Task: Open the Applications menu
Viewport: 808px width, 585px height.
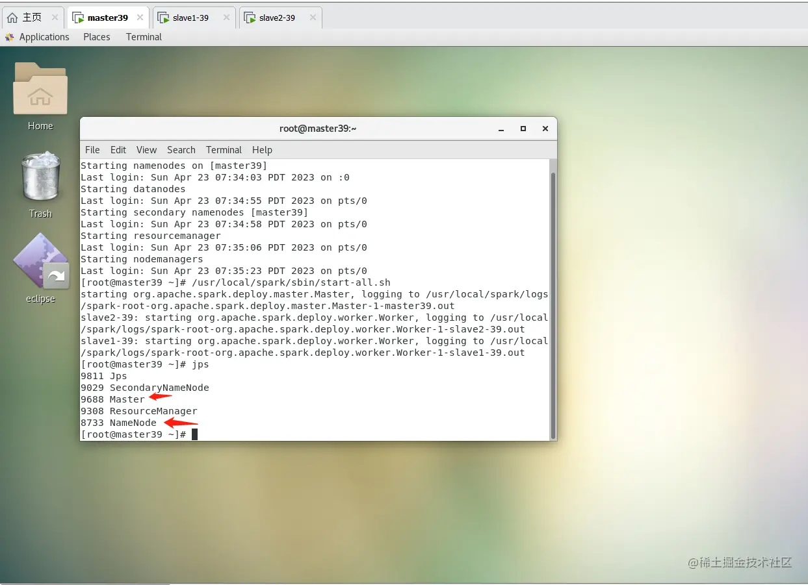Action: click(x=44, y=37)
